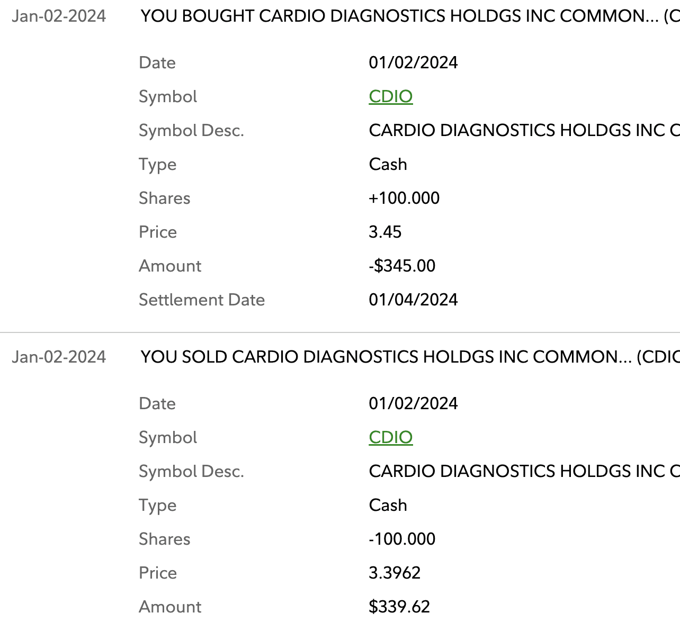Collapse the YOU BOUGHT CARDIO DIAGNOSTICS transaction row

point(402,16)
